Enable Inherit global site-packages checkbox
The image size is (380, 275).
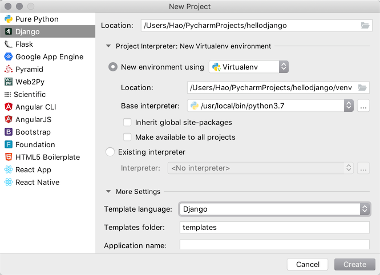click(x=128, y=122)
